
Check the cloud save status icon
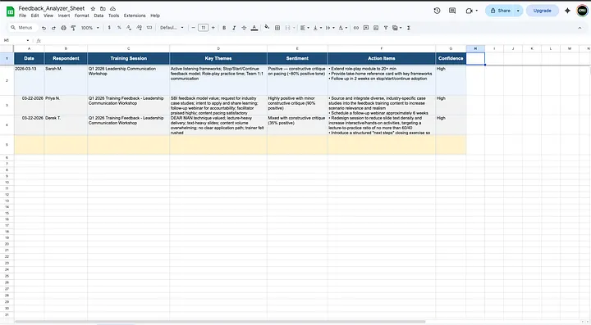pos(112,8)
